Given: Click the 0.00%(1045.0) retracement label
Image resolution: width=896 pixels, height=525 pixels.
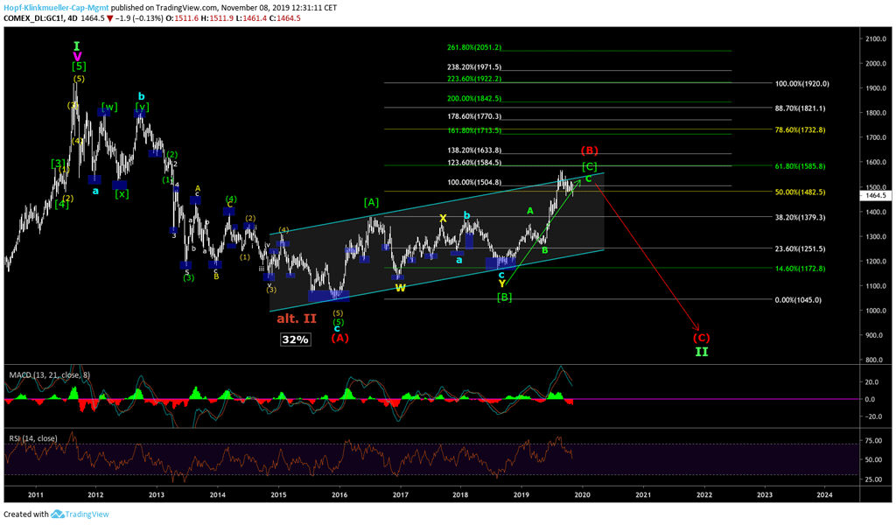Looking at the screenshot, I should [798, 300].
